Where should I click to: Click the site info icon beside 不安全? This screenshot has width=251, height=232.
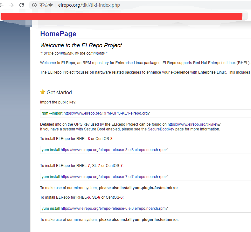pos(34,5)
